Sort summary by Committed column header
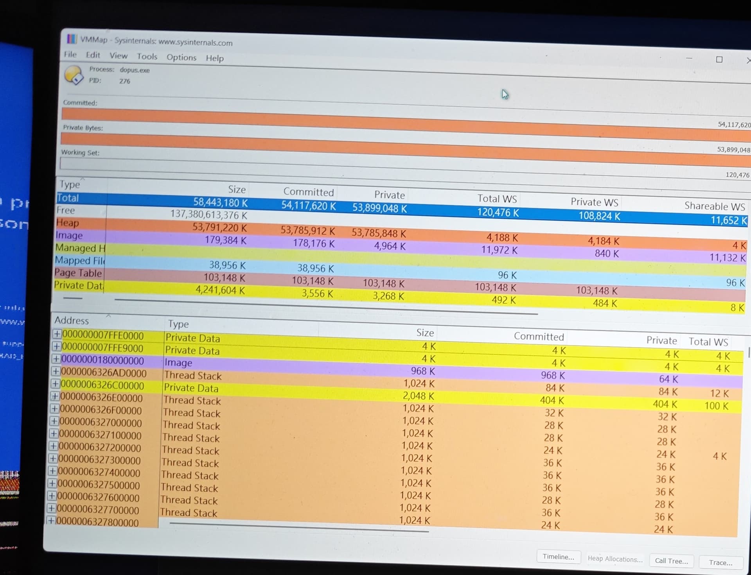The height and width of the screenshot is (575, 751). pyautogui.click(x=309, y=192)
